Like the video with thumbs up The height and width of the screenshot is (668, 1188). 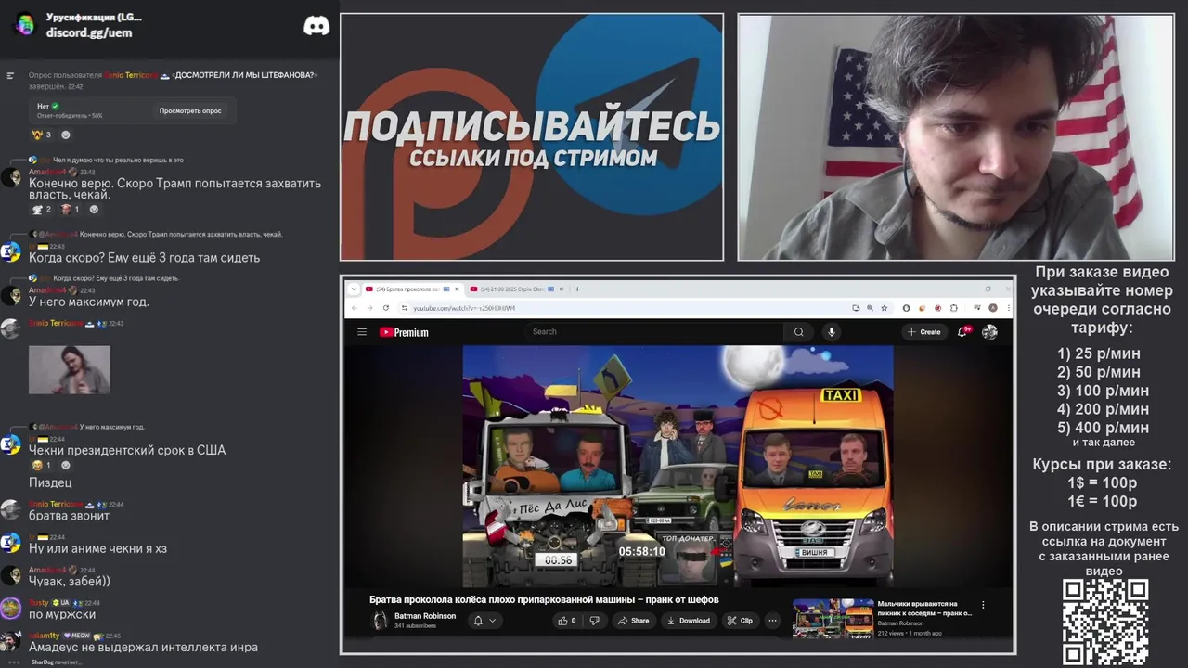click(567, 621)
